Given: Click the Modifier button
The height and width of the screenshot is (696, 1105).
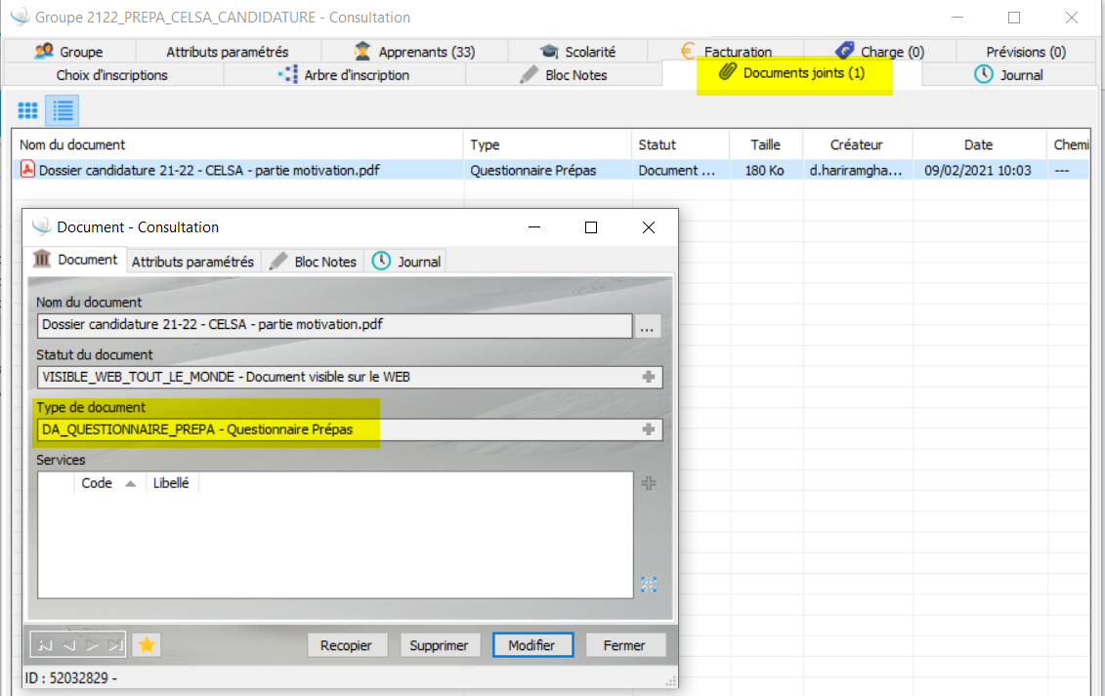Looking at the screenshot, I should tap(531, 645).
